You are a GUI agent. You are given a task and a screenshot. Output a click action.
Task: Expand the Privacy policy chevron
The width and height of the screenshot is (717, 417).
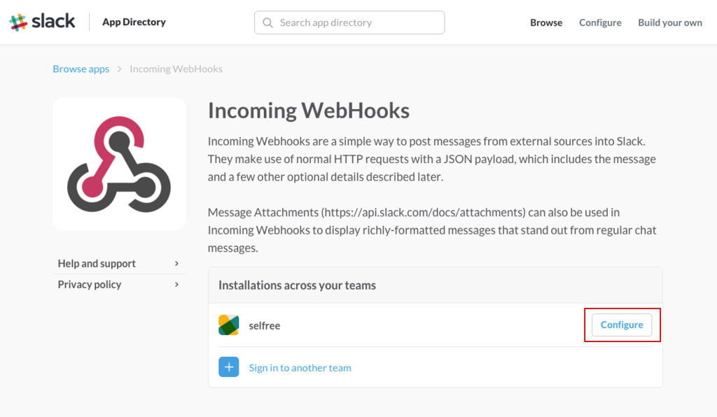point(176,285)
